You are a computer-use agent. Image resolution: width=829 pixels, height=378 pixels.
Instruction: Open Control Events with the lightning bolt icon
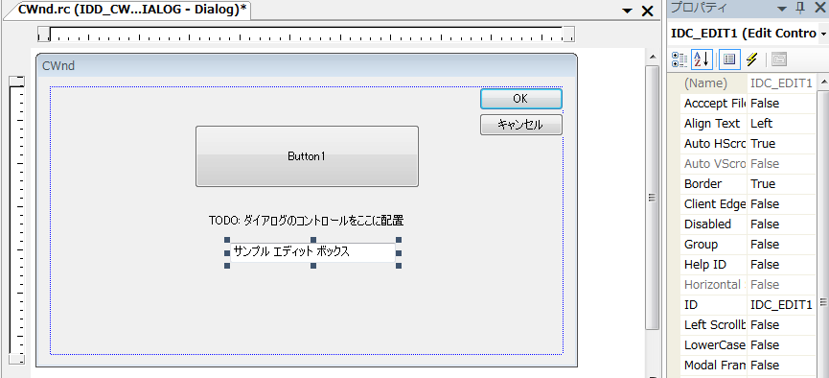point(751,59)
